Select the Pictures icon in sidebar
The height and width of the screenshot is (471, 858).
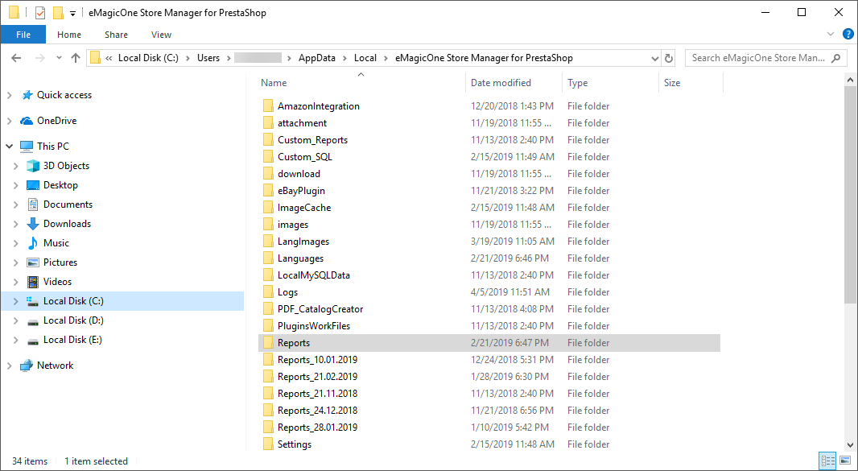33,263
